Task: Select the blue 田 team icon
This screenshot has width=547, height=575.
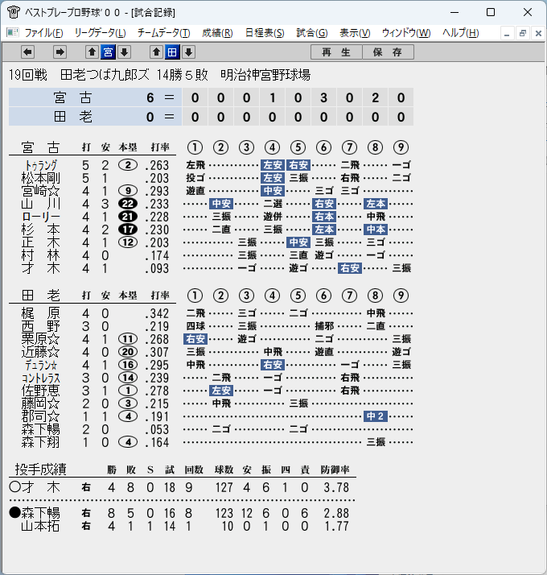Action: click(x=172, y=52)
